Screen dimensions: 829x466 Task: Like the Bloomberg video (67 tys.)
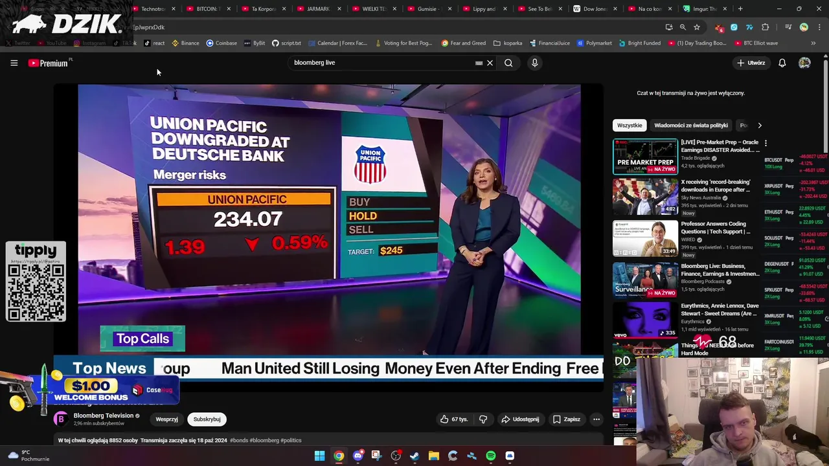(x=453, y=419)
